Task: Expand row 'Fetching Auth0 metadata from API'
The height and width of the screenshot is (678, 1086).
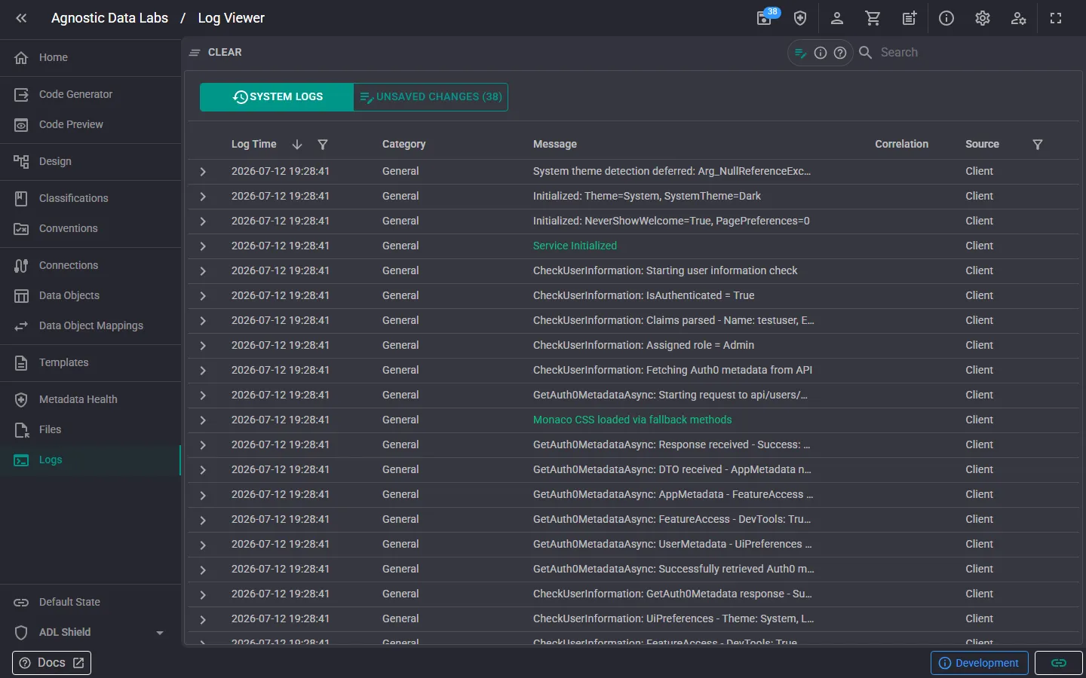Action: (x=203, y=371)
